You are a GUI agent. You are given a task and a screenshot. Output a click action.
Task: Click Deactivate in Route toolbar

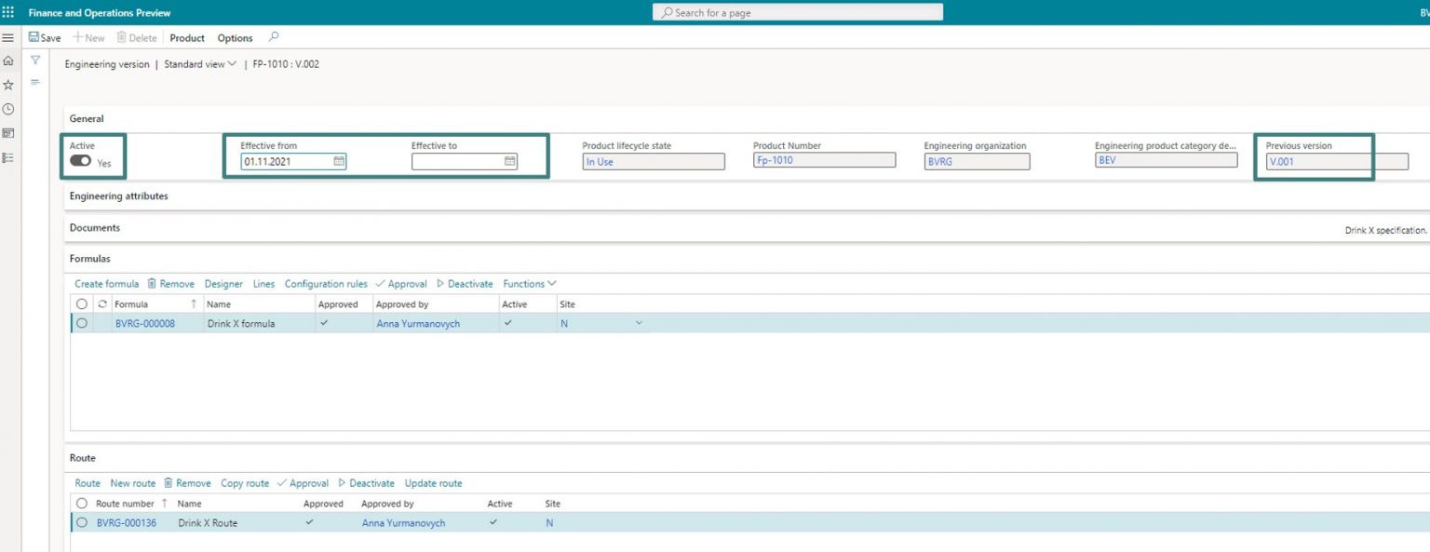tap(366, 483)
